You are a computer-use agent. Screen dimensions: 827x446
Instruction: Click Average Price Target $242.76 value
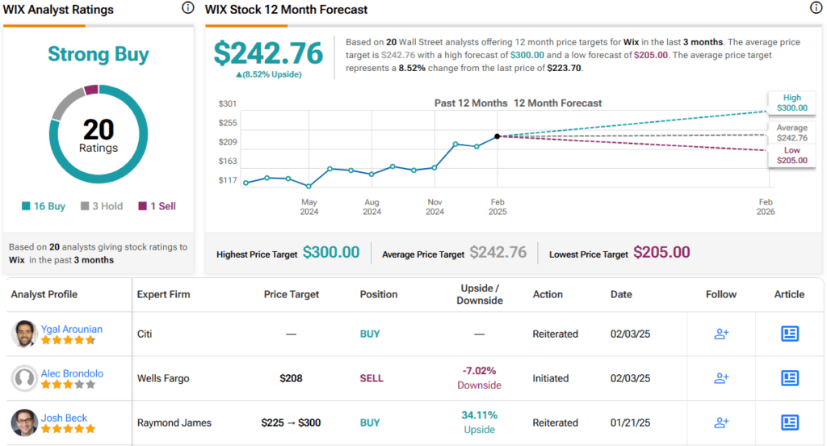(497, 252)
